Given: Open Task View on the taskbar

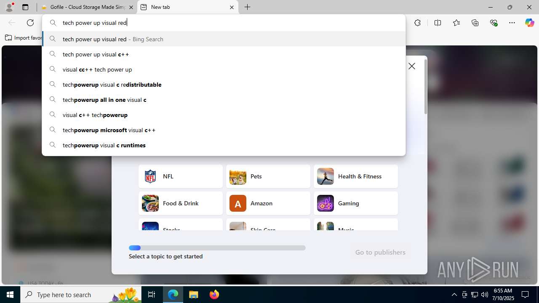Looking at the screenshot, I should [152, 295].
